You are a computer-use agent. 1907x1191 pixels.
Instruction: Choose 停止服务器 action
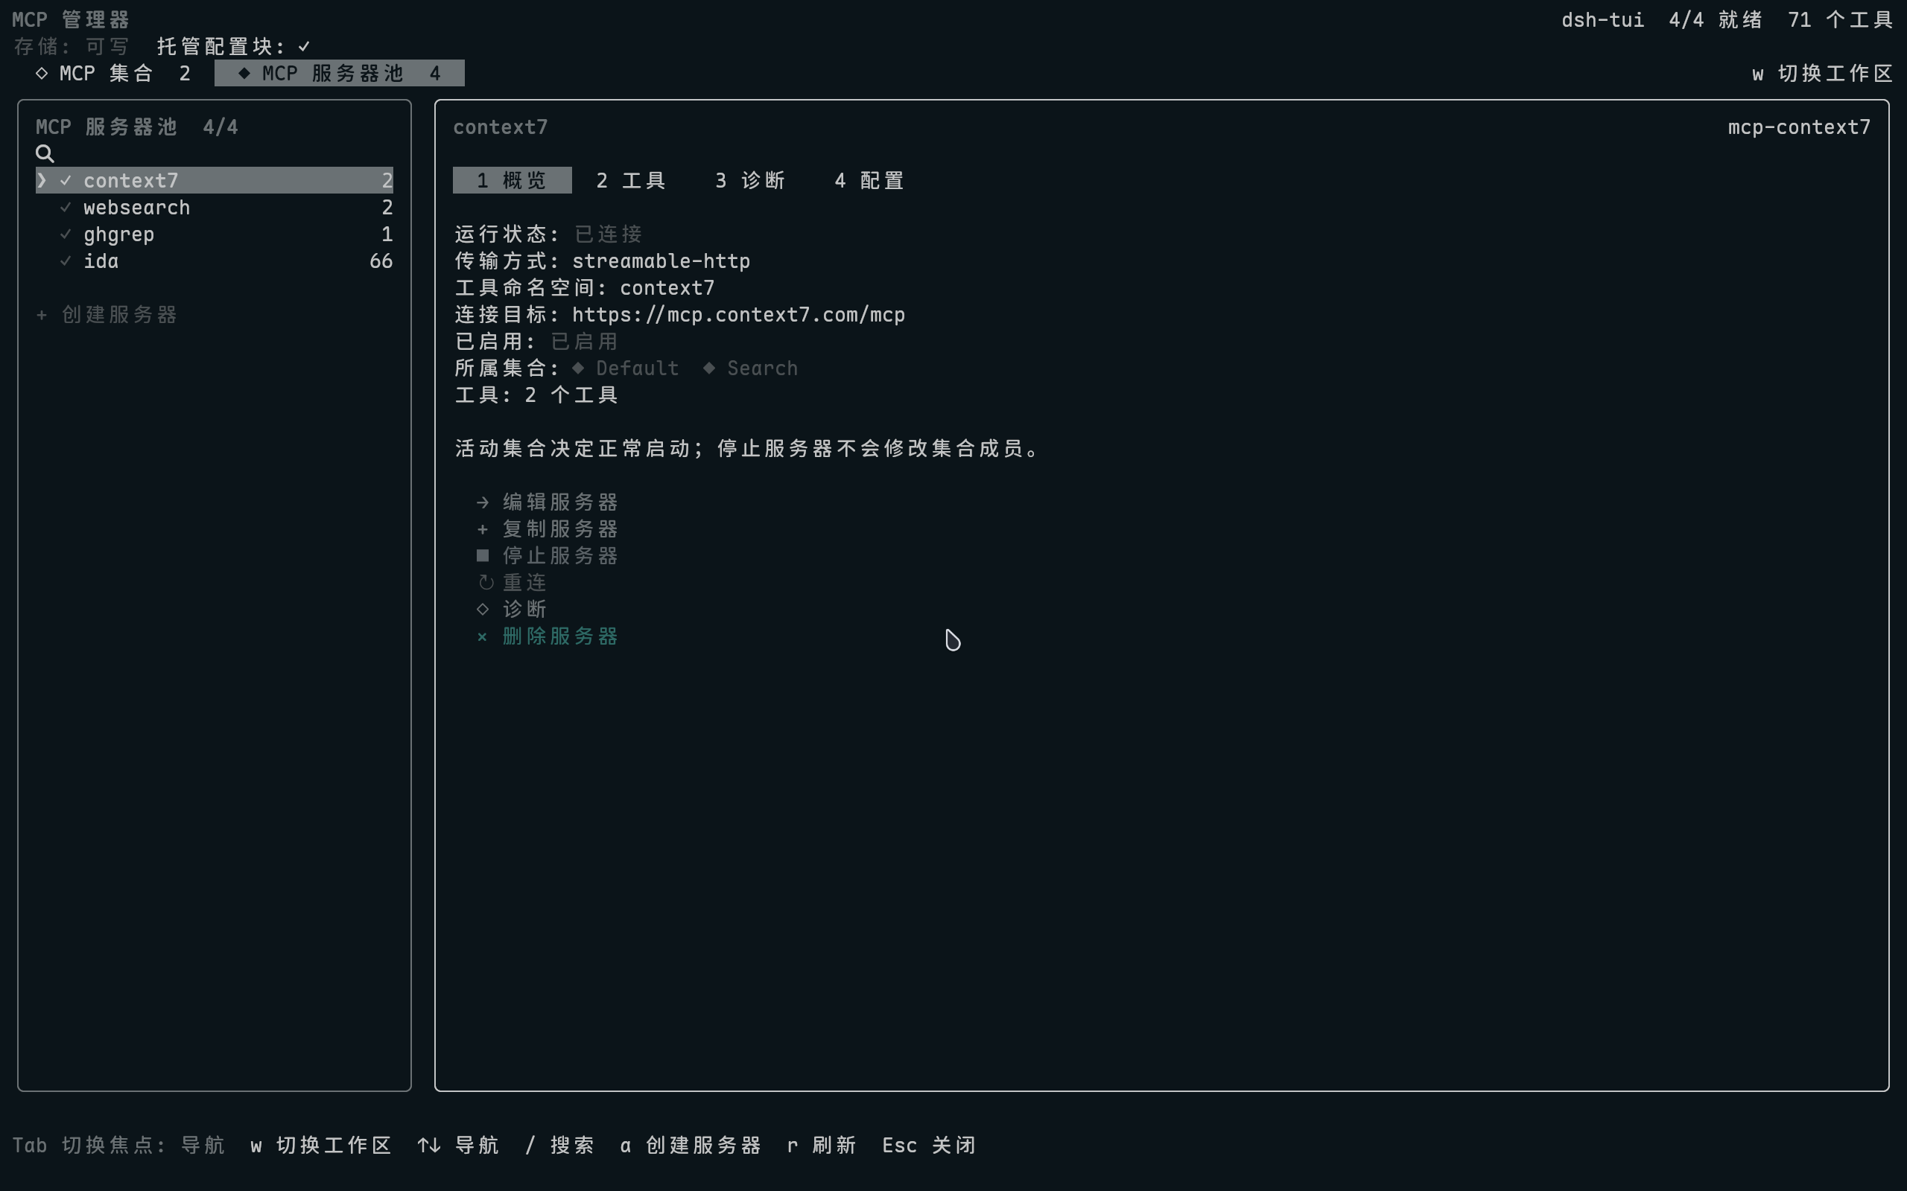(x=560, y=556)
